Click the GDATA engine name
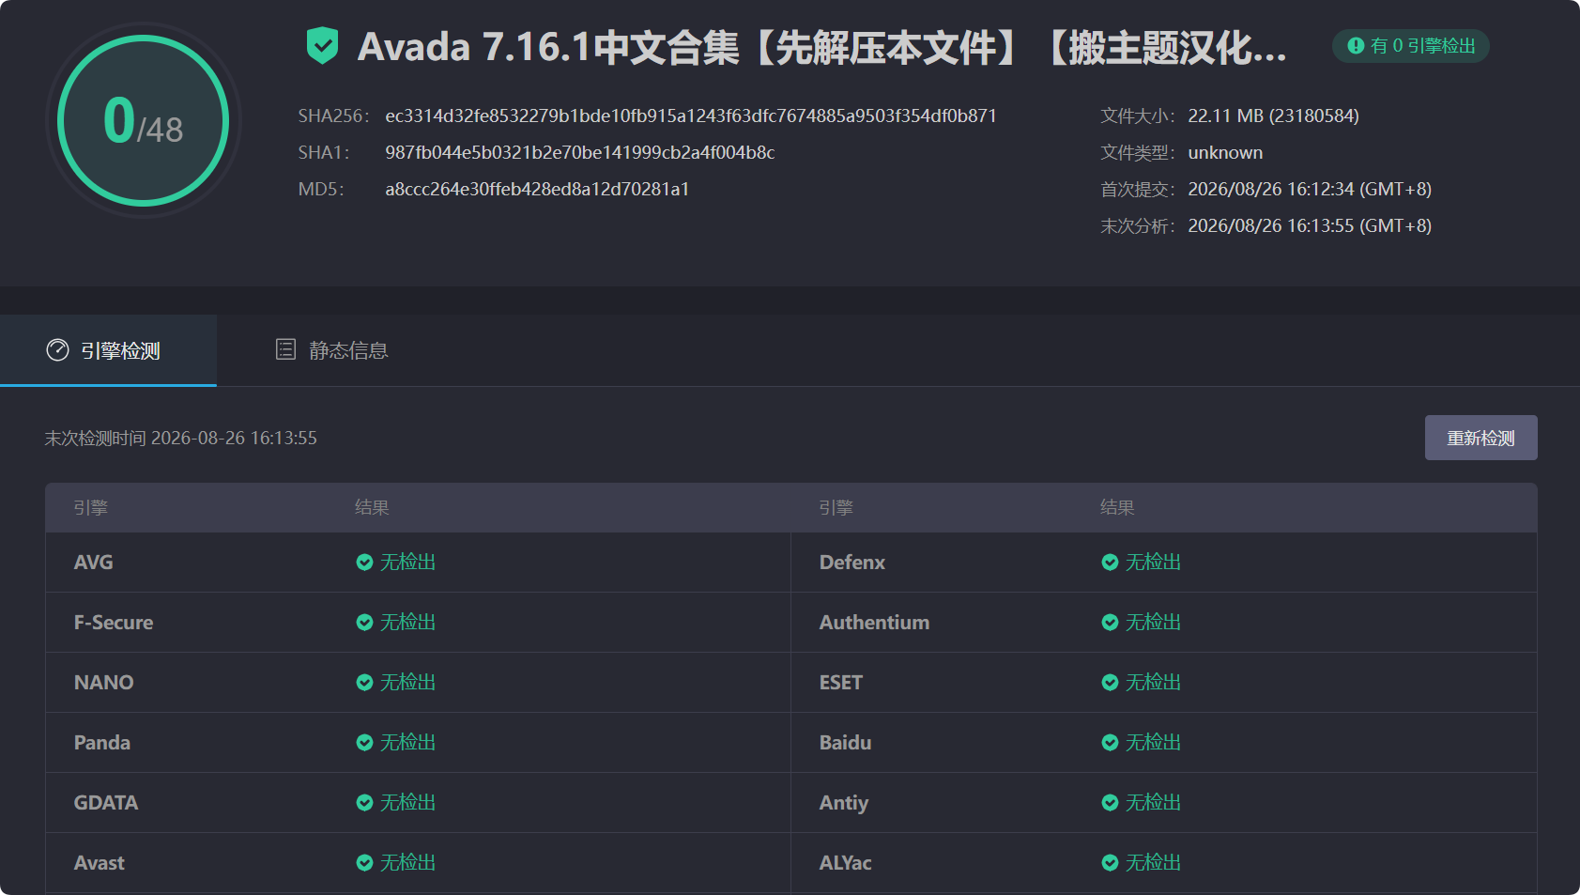The height and width of the screenshot is (895, 1580). (105, 803)
